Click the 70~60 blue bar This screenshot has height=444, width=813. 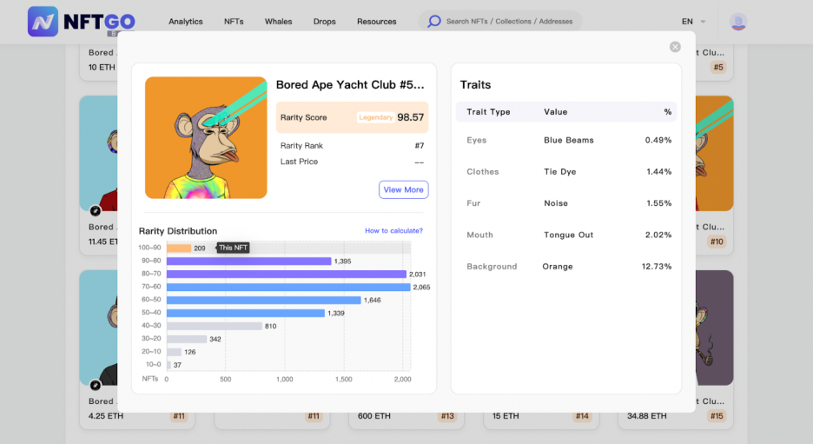click(288, 287)
